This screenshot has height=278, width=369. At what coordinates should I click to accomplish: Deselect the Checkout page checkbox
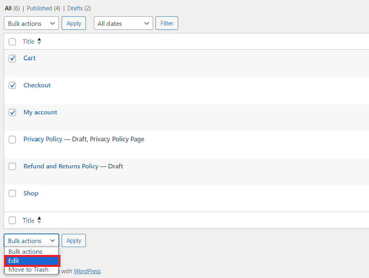tap(12, 85)
